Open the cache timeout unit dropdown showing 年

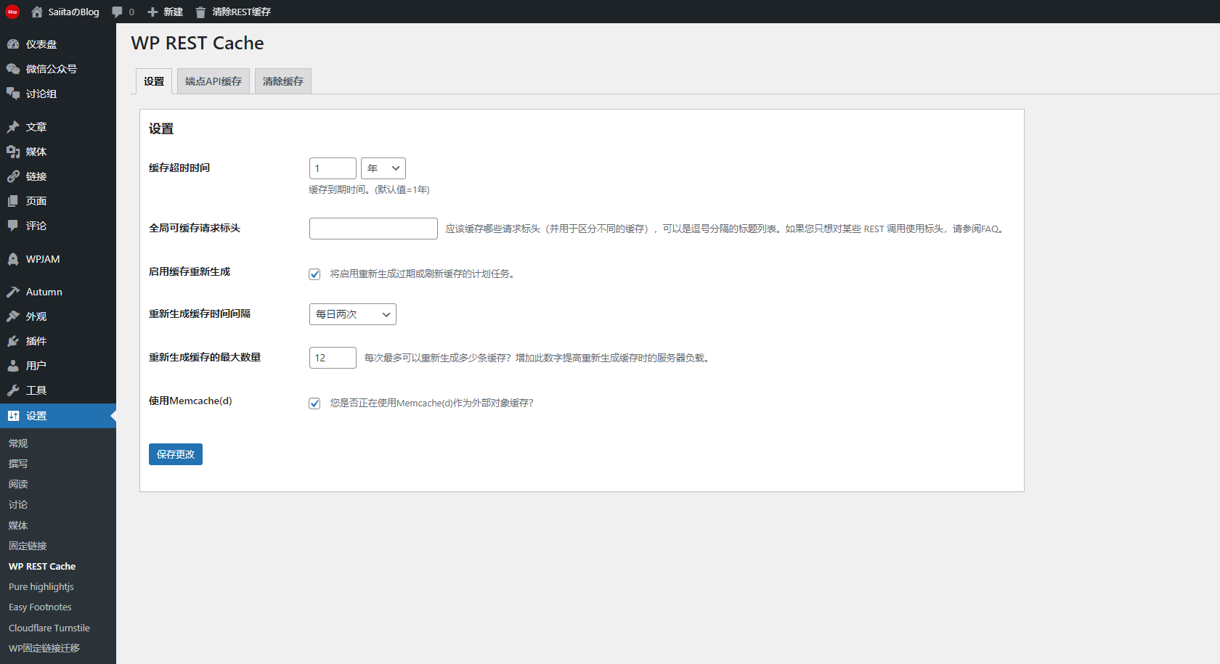point(383,168)
